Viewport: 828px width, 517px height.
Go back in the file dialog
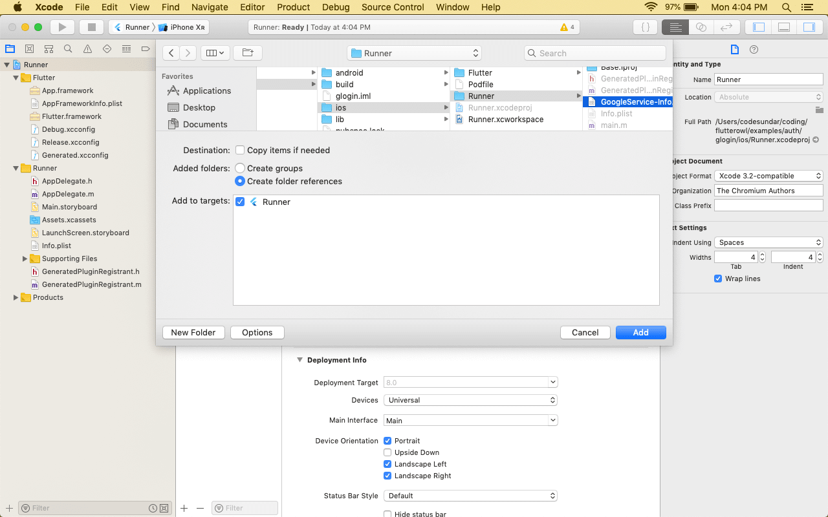(171, 53)
